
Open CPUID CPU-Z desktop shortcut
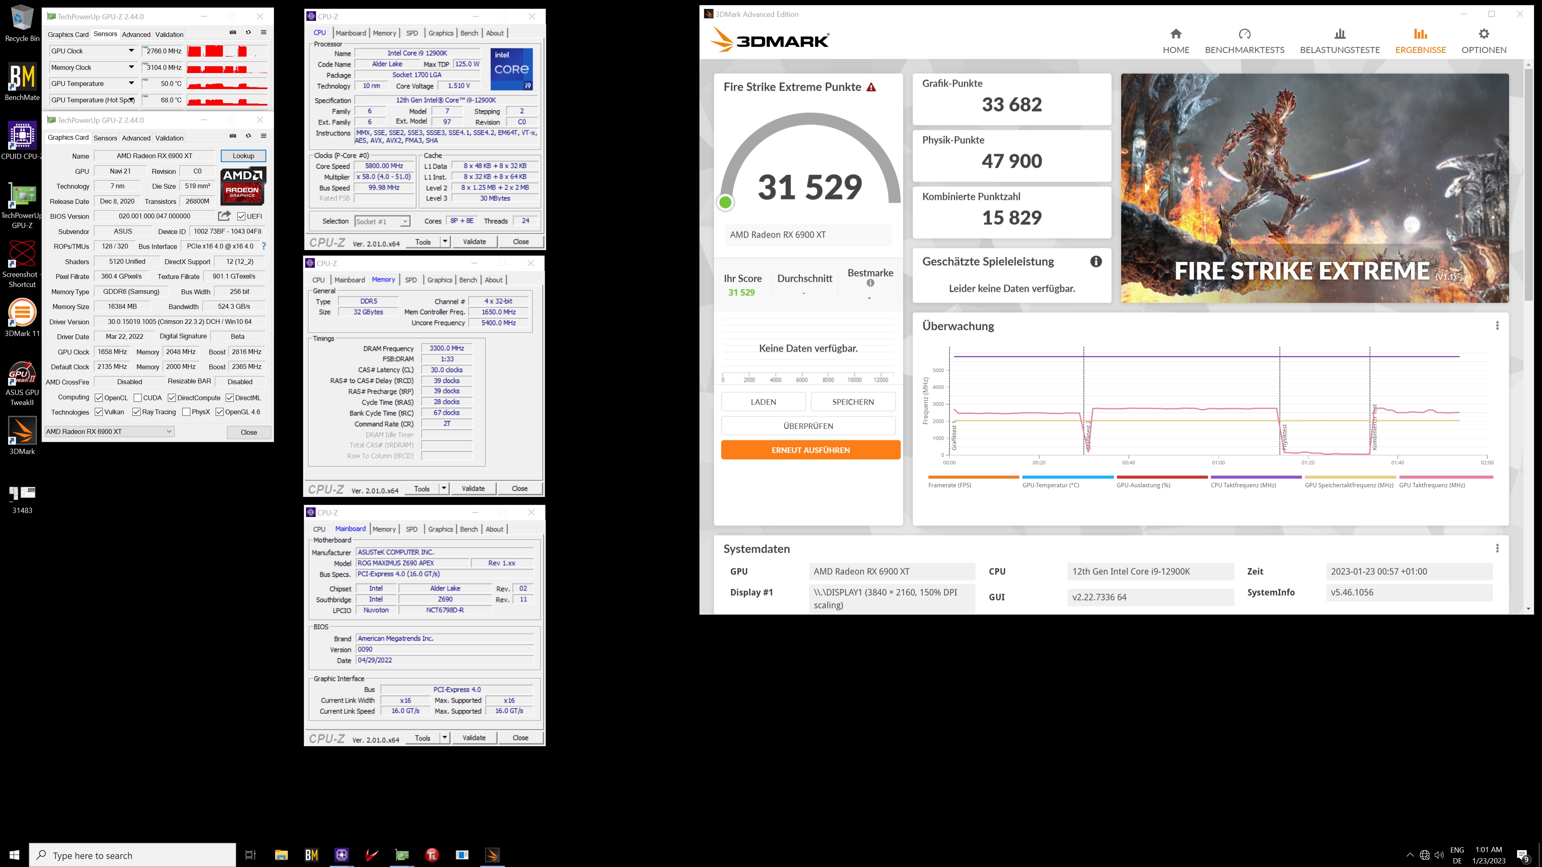tap(22, 140)
